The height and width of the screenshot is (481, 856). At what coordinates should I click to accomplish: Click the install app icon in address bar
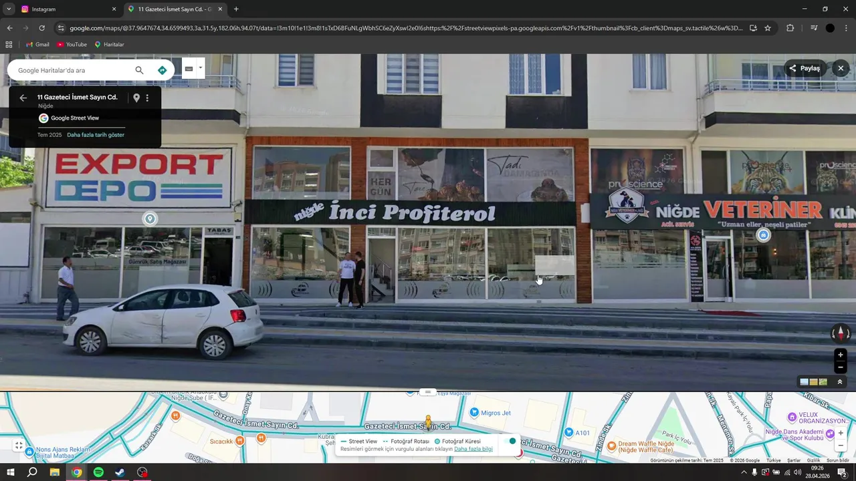tap(753, 28)
